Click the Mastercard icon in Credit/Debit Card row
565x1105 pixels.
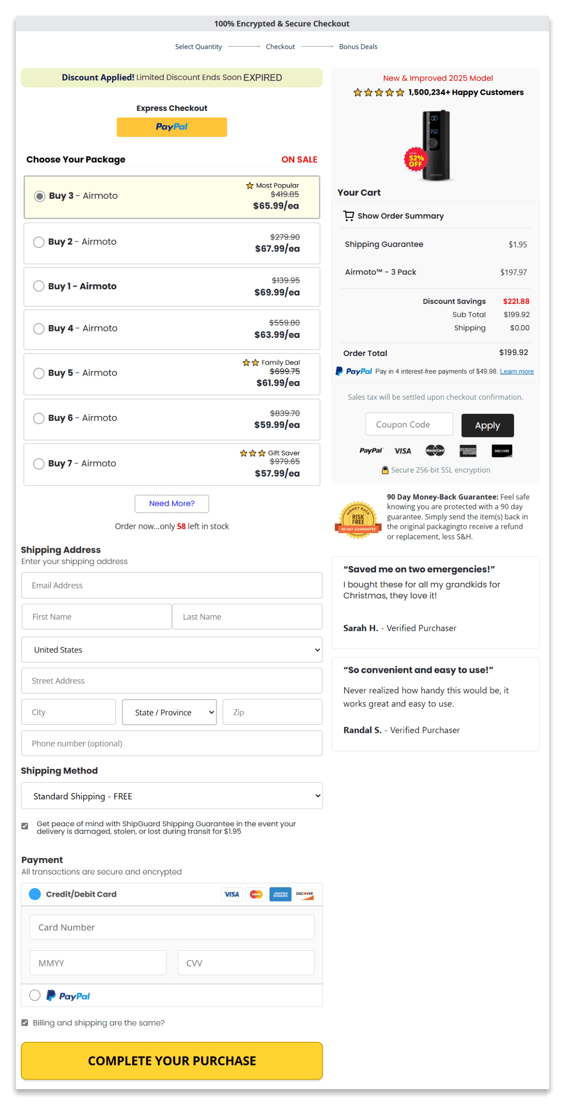click(x=256, y=894)
